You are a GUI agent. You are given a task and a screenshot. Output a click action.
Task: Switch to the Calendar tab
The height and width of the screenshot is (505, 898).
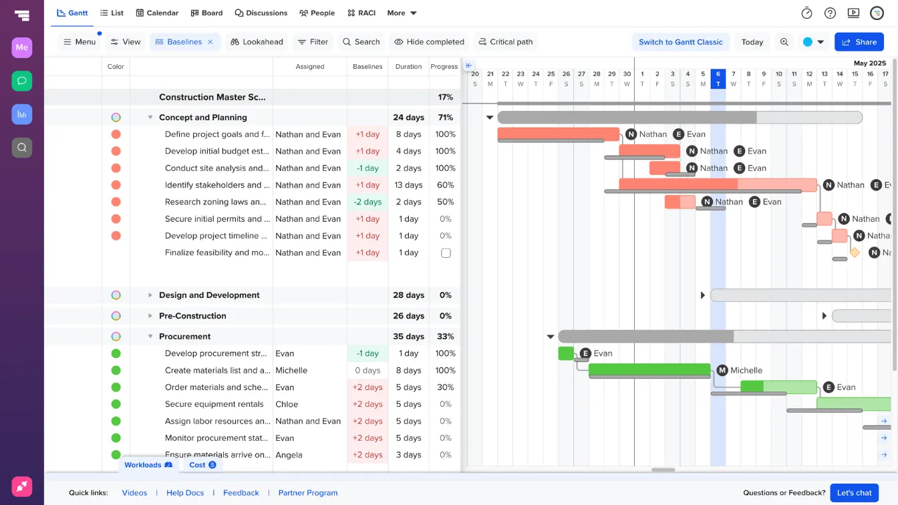pyautogui.click(x=157, y=13)
